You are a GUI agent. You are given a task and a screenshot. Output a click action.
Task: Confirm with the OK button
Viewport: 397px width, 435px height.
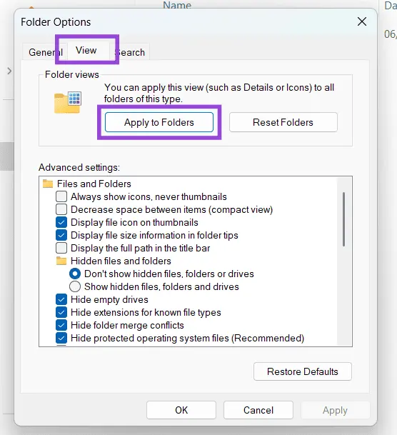(181, 410)
